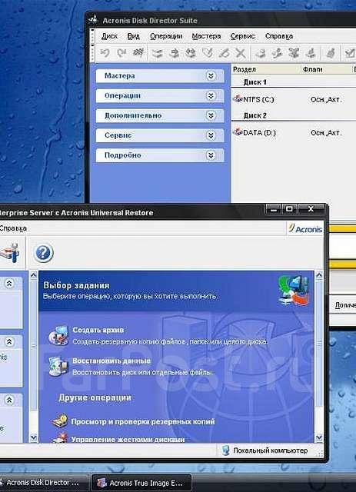Open the Мастера menu in Disk Director
356x492 pixels.
coord(206,36)
